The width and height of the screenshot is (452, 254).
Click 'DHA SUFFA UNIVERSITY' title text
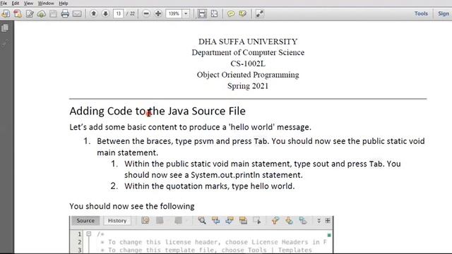tap(248, 42)
